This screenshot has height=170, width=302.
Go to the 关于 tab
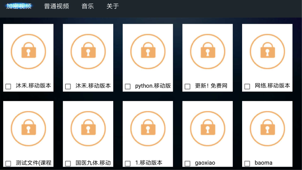click(113, 6)
